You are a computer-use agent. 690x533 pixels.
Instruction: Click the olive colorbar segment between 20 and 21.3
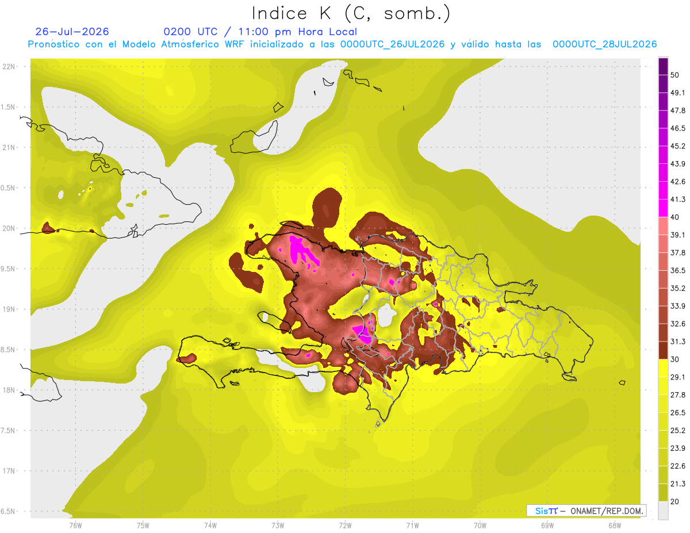coord(663,492)
